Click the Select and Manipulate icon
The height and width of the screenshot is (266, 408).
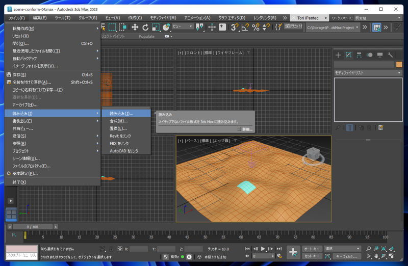tap(212, 27)
